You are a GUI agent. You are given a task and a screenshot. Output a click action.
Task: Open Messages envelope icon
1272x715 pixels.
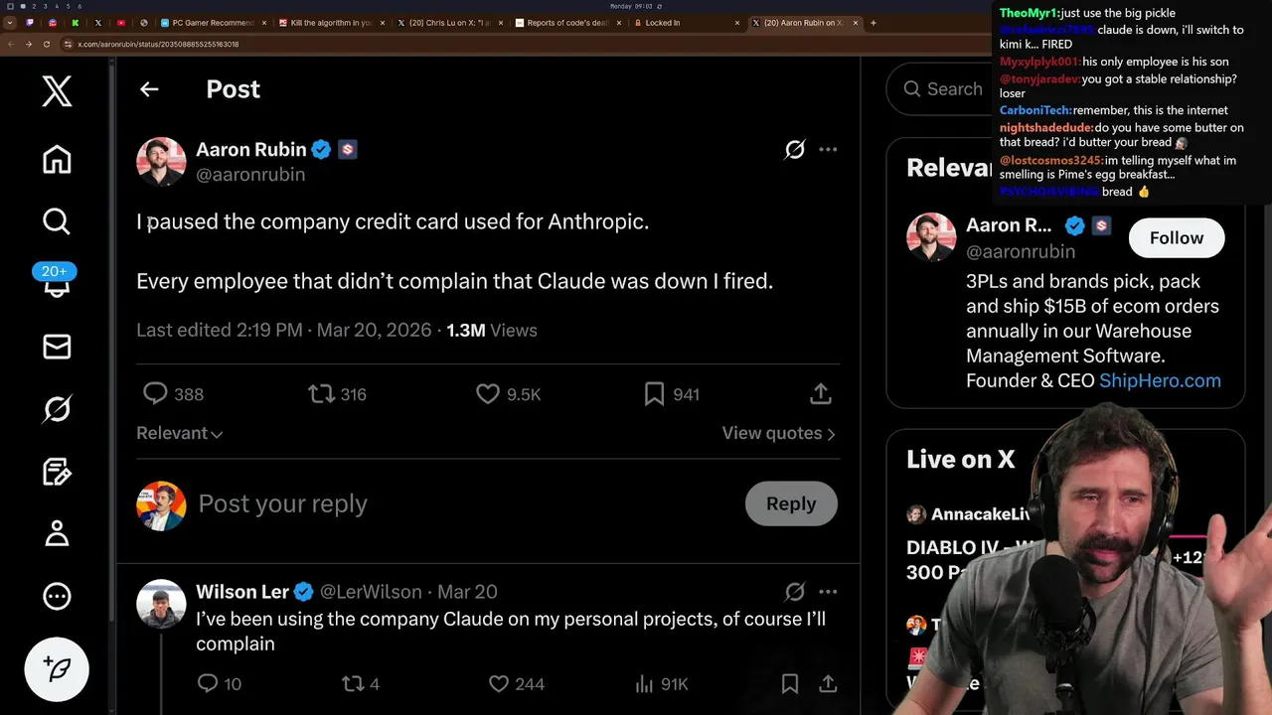[57, 346]
